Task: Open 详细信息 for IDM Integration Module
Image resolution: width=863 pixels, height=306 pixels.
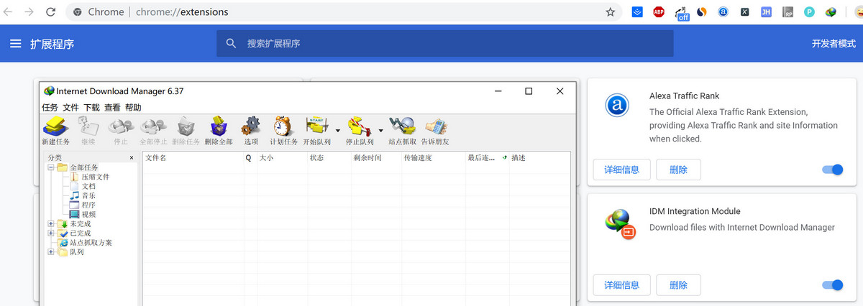Action: (x=622, y=285)
